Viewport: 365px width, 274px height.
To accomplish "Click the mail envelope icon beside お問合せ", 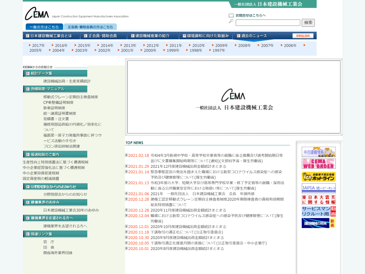I will 231,16.
